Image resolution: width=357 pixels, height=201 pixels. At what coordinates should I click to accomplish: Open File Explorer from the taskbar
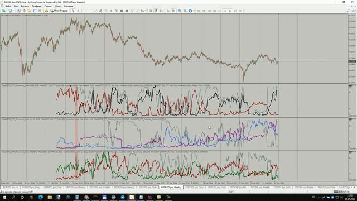[x=50, y=197]
